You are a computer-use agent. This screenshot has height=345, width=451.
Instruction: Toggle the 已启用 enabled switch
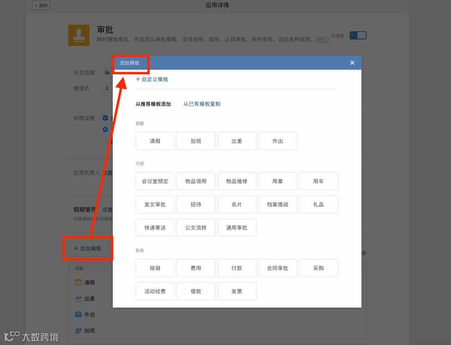[358, 35]
